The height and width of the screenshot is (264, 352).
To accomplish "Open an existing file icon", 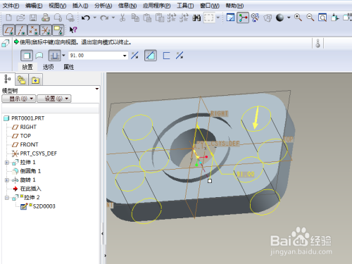I will coord(20,18).
